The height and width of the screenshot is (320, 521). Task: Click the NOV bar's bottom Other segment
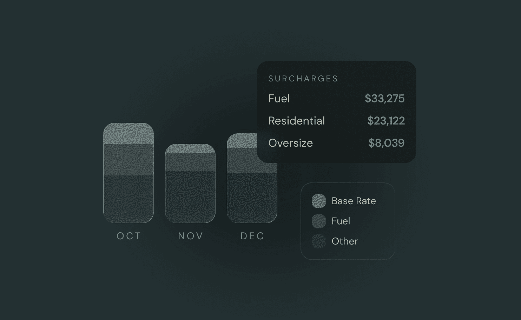click(190, 197)
